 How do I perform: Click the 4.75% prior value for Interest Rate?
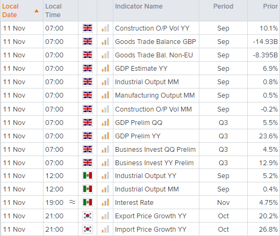(268, 203)
